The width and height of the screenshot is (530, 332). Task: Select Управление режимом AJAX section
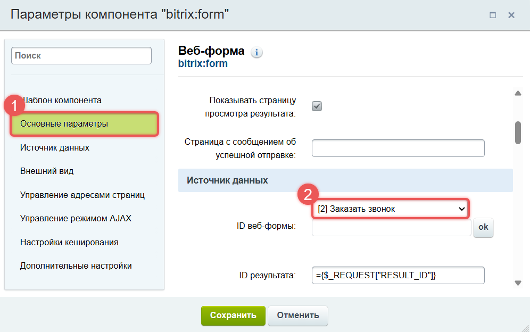[76, 218]
